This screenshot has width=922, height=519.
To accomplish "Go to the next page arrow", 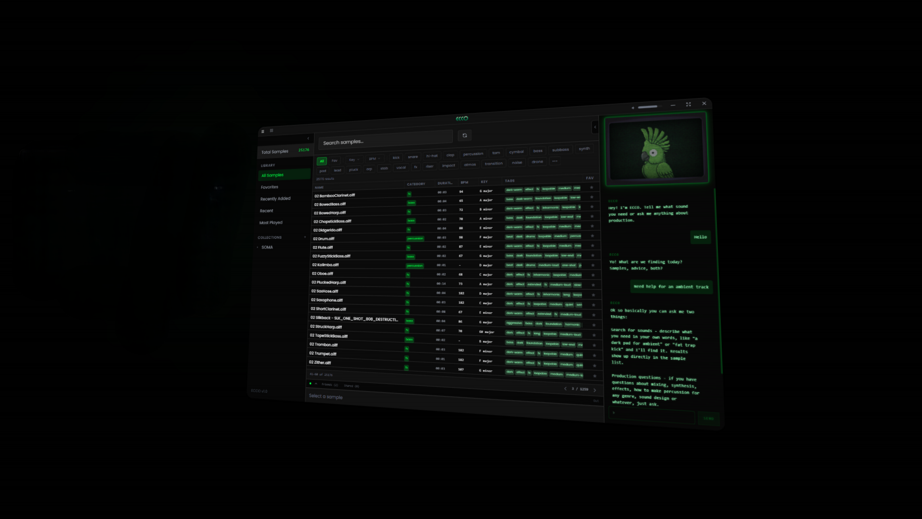I will coord(594,390).
